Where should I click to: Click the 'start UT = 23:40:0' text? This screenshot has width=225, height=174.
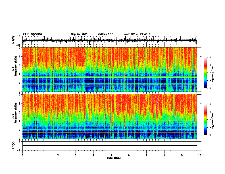pyautogui.click(x=137, y=34)
